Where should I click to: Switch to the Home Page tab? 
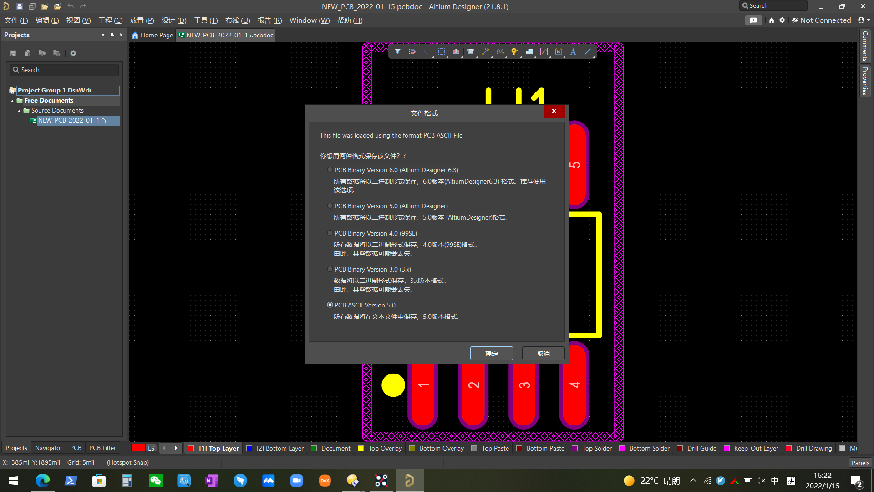(152, 35)
